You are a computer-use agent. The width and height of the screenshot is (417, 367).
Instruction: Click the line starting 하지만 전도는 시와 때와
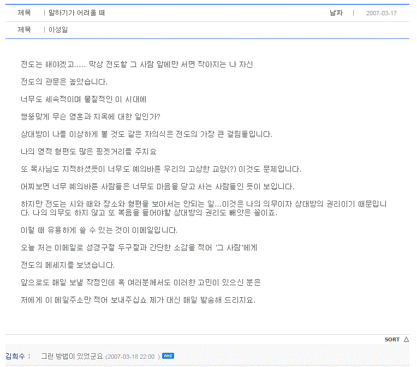(x=204, y=208)
